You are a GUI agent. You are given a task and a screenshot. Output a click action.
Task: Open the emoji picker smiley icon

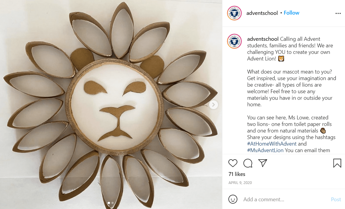click(x=233, y=199)
